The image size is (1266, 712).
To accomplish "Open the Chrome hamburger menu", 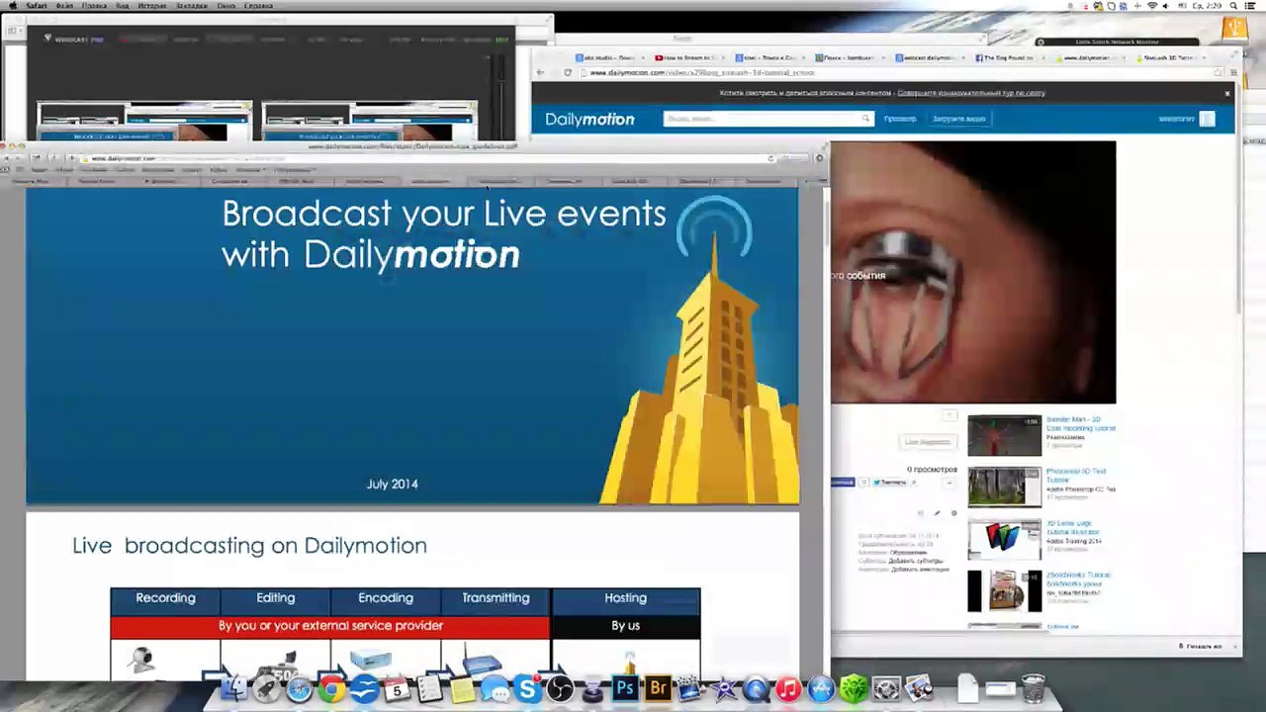I will click(1234, 72).
